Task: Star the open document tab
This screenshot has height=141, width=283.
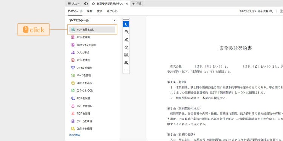Action: point(93,4)
